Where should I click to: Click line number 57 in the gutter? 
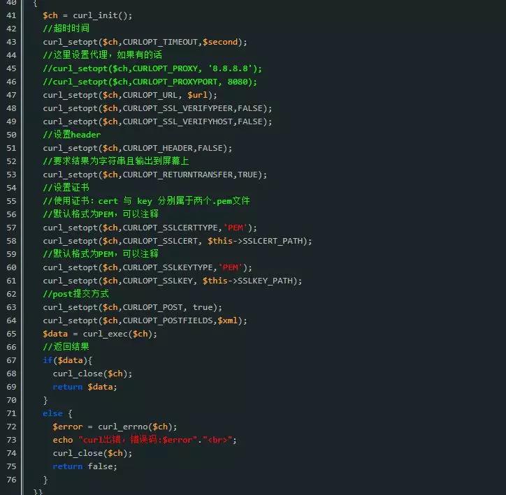click(x=11, y=228)
